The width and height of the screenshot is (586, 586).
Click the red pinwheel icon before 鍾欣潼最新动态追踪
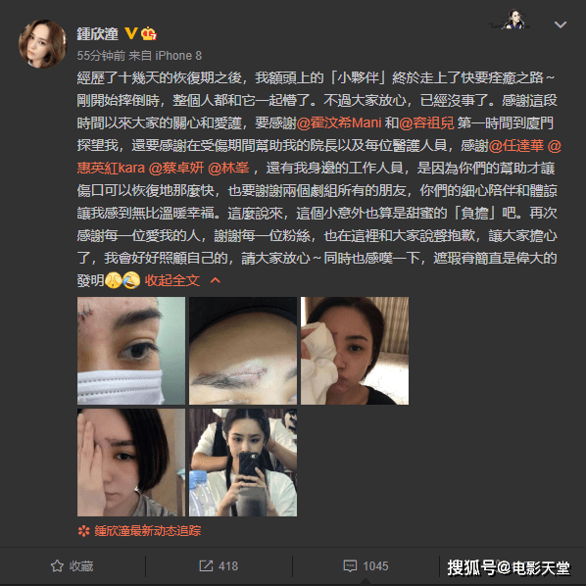pos(83,531)
